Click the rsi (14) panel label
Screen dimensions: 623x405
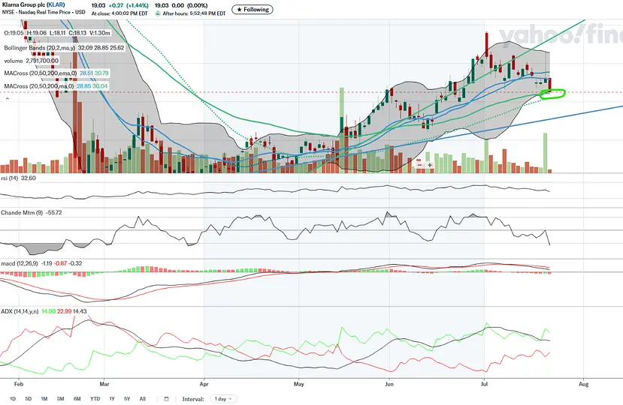[10, 178]
